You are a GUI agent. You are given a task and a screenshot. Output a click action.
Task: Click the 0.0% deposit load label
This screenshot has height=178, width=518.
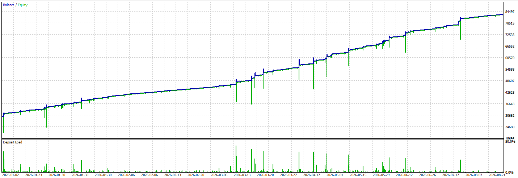(509, 172)
